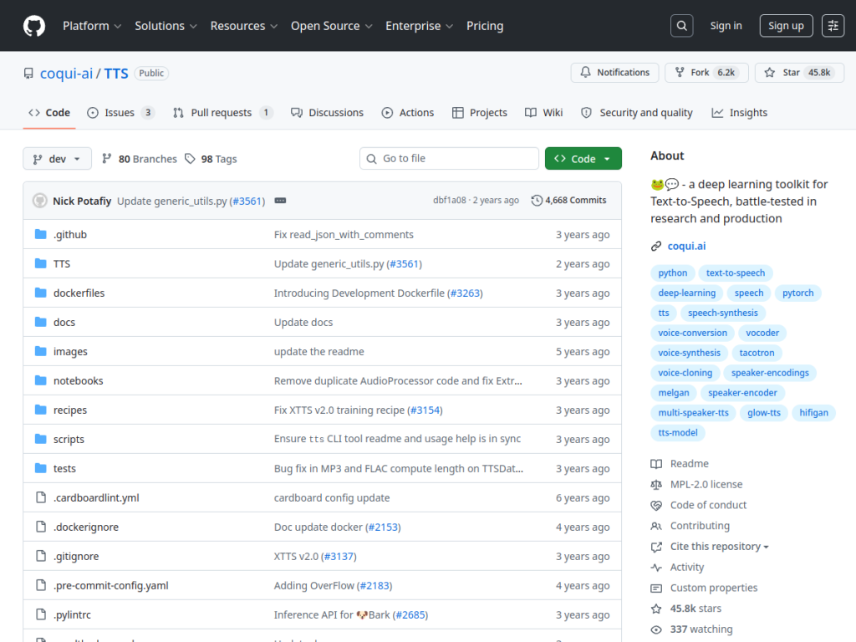Open the tests folder
This screenshot has width=856, height=642.
[64, 468]
